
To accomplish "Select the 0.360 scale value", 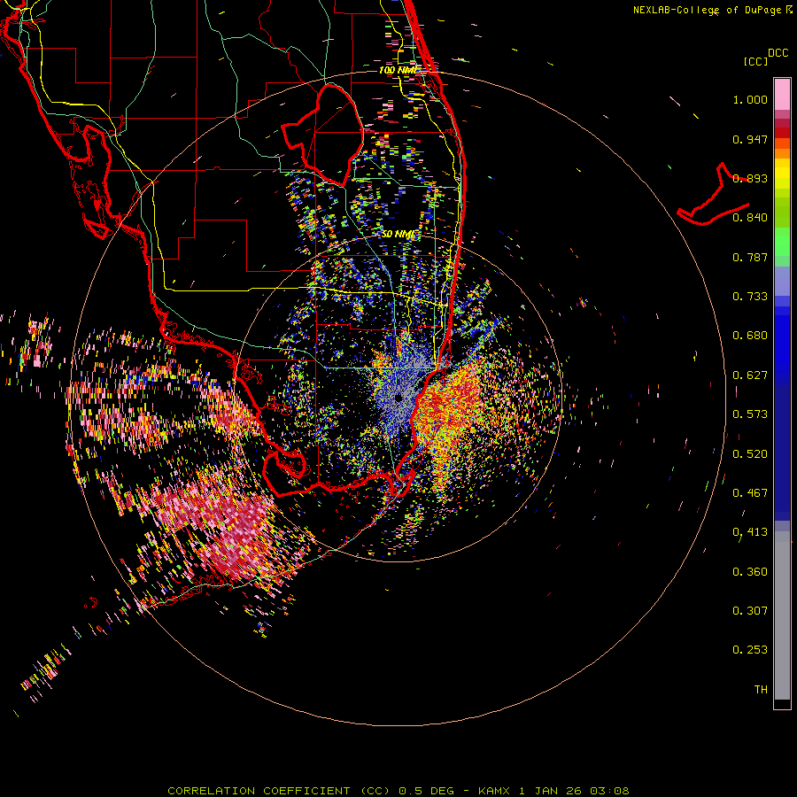I will pyautogui.click(x=750, y=572).
